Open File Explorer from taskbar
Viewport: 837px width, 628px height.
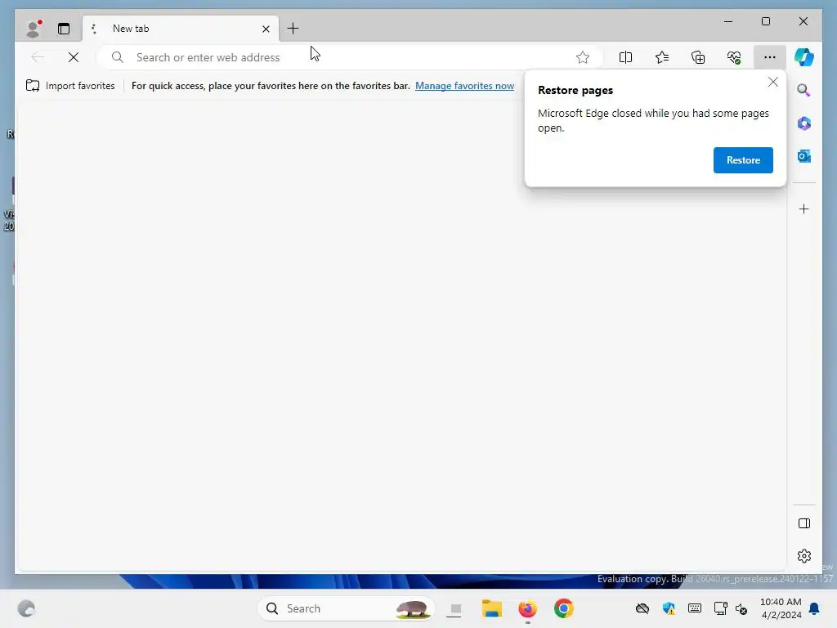coord(491,608)
